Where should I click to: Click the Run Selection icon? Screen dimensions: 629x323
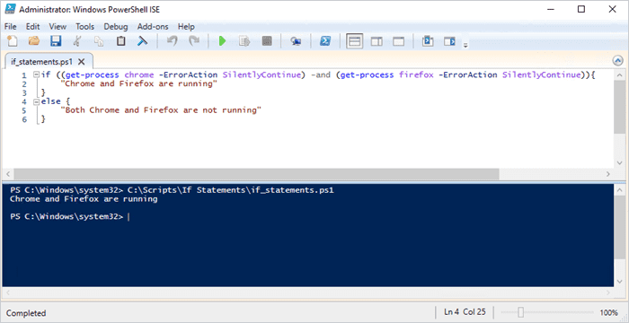pos(244,41)
